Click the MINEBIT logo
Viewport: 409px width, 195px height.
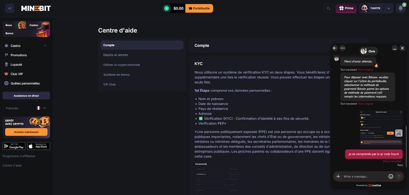(x=36, y=9)
